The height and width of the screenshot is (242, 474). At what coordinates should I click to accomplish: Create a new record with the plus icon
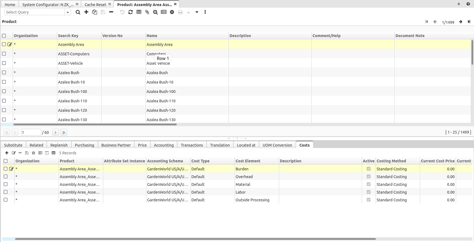[x=86, y=12]
